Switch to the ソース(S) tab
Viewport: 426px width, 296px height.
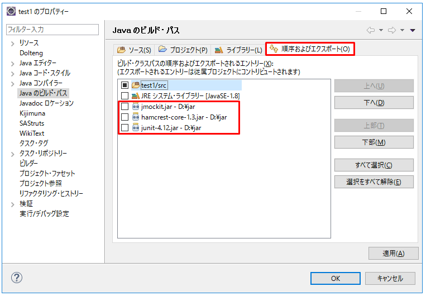[x=134, y=50]
